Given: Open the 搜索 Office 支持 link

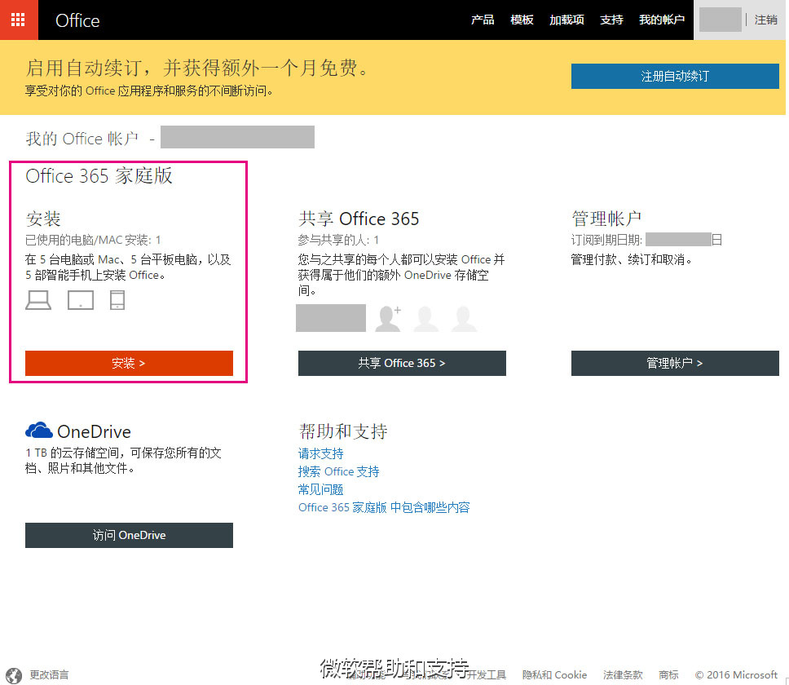Looking at the screenshot, I should (x=338, y=471).
